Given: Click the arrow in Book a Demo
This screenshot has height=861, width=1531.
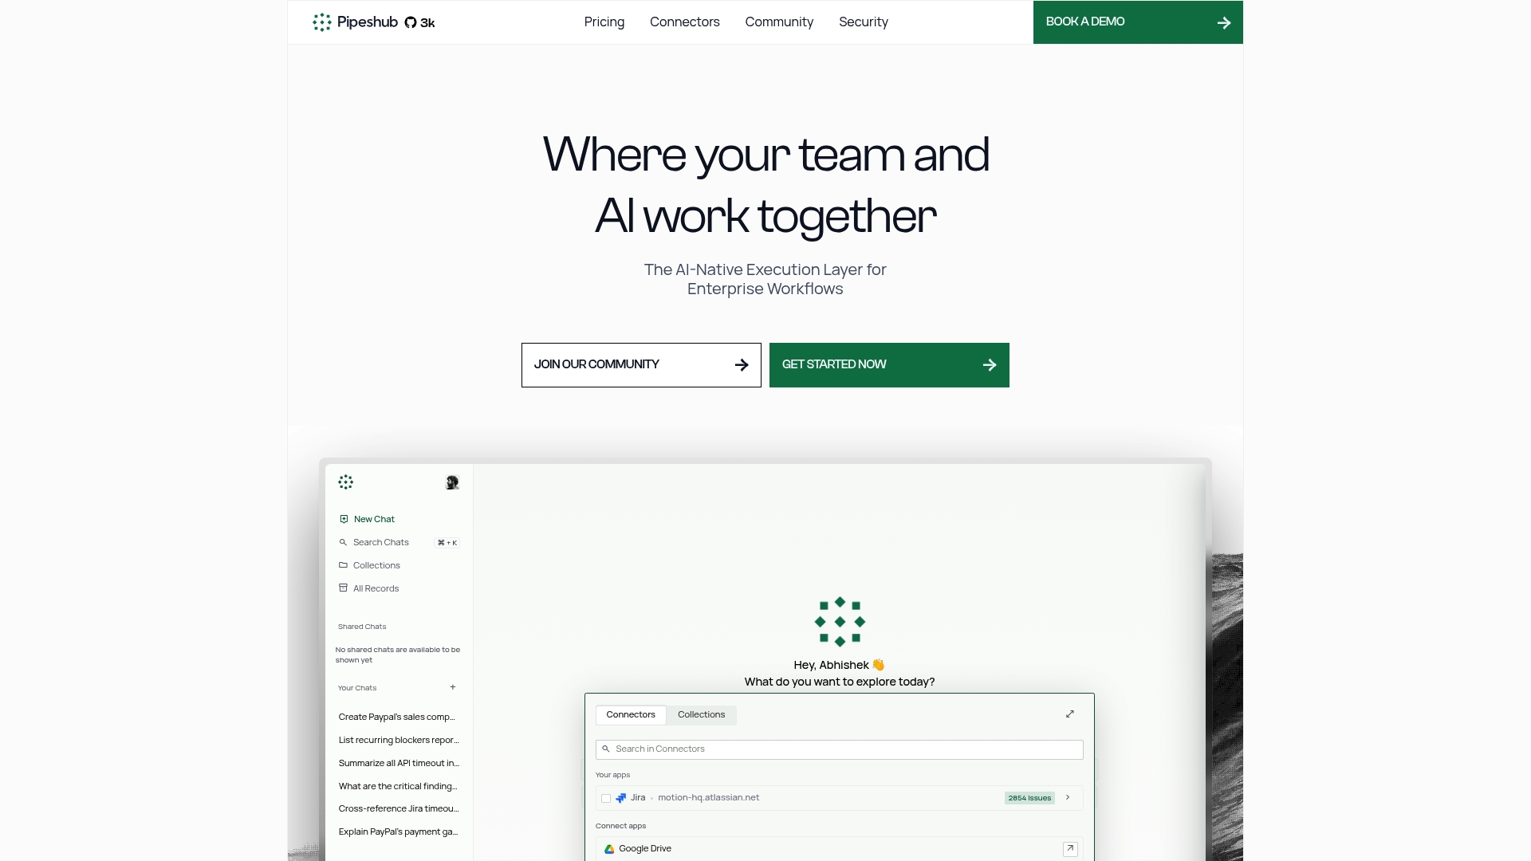Looking at the screenshot, I should click(x=1224, y=23).
